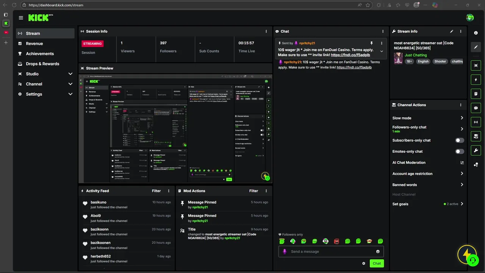Click herbeth652 in Activity Feed
The width and height of the screenshot is (485, 273).
[x=100, y=257]
